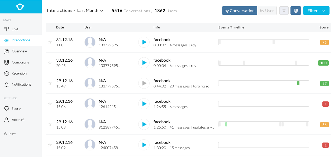
Task: Click the 'updates any...' info text
Action: 203,127
